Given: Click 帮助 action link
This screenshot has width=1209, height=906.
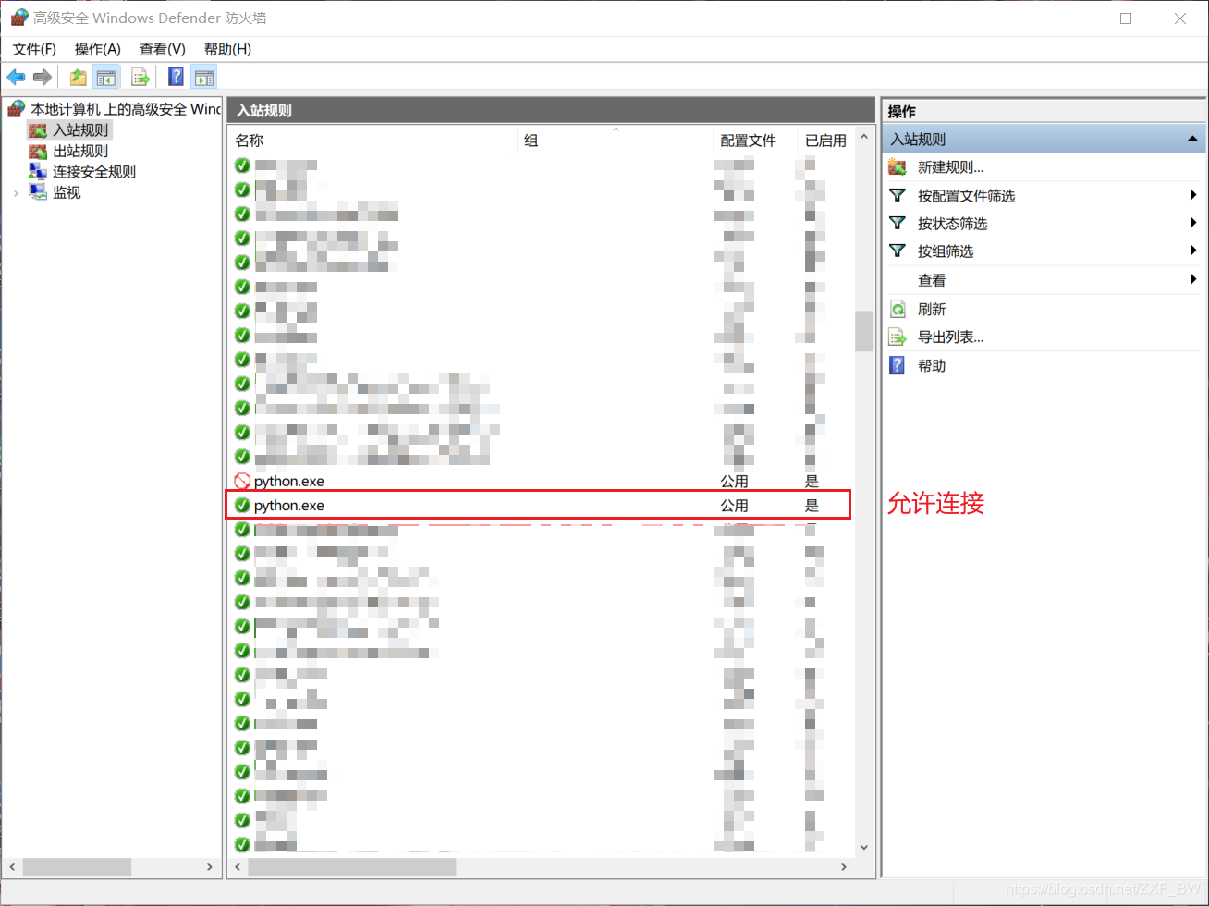Looking at the screenshot, I should click(932, 365).
